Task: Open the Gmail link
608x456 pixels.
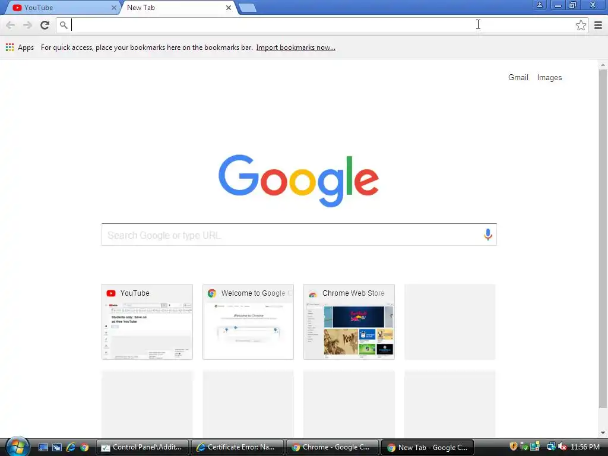Action: coord(518,77)
